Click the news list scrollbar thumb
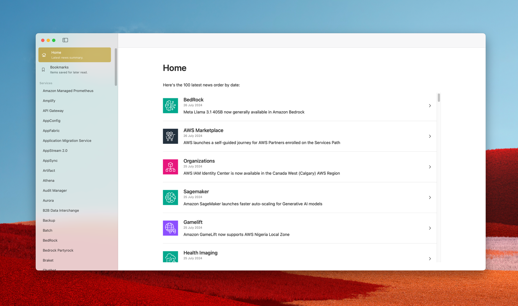 pos(438,98)
